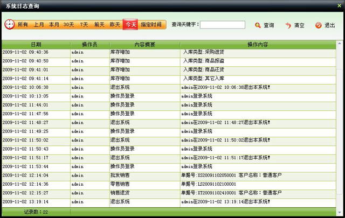Choose the 本月 time range
This screenshot has height=218, width=345.
pyautogui.click(x=54, y=25)
